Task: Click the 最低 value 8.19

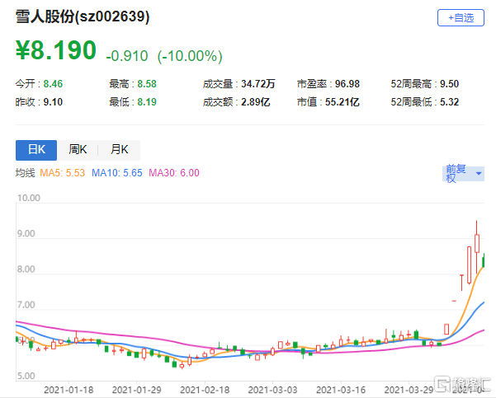Action: 147,102
